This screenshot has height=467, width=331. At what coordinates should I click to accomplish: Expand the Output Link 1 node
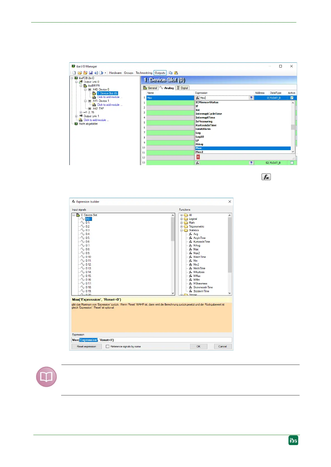point(76,116)
